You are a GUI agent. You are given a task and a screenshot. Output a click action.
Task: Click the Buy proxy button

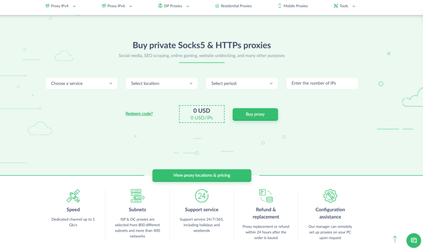coord(255,114)
